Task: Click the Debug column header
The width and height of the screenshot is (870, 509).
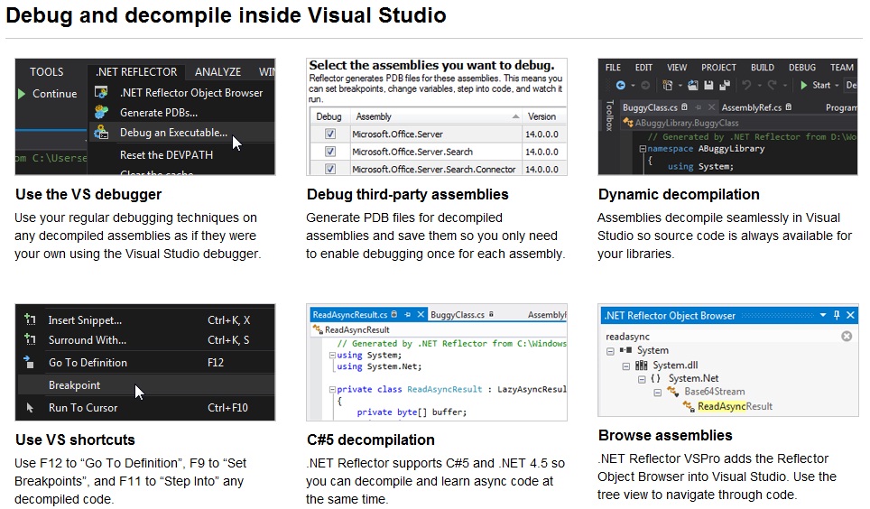Action: point(329,116)
